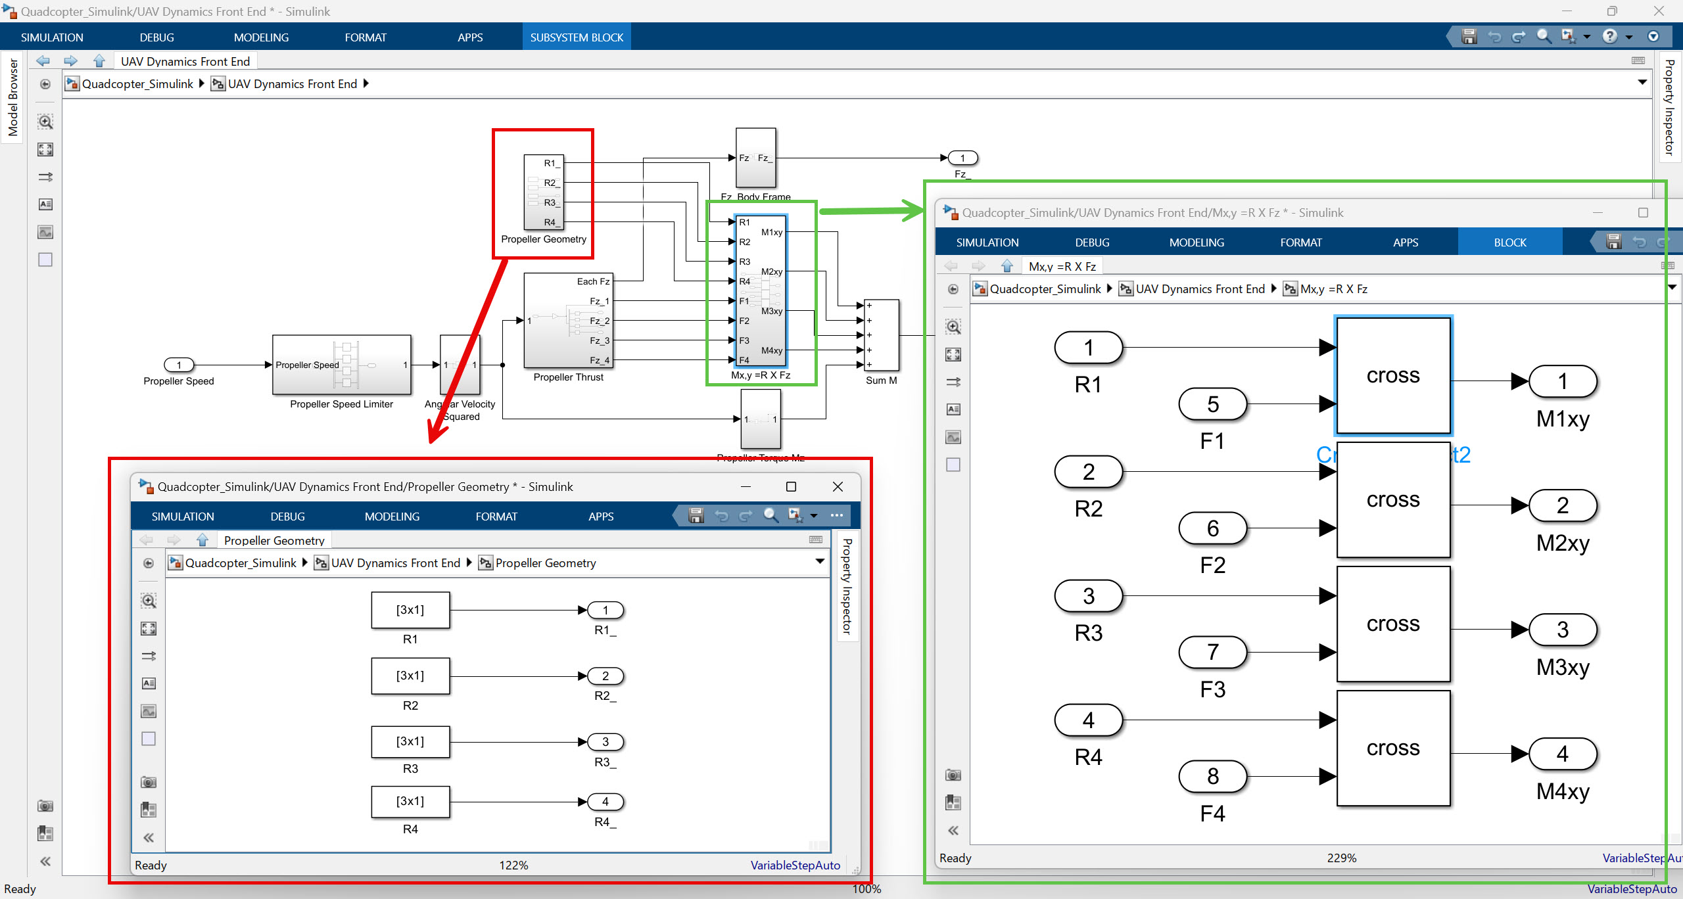The width and height of the screenshot is (1683, 899).
Task: Select the M4xy outport block
Action: pos(1563,754)
